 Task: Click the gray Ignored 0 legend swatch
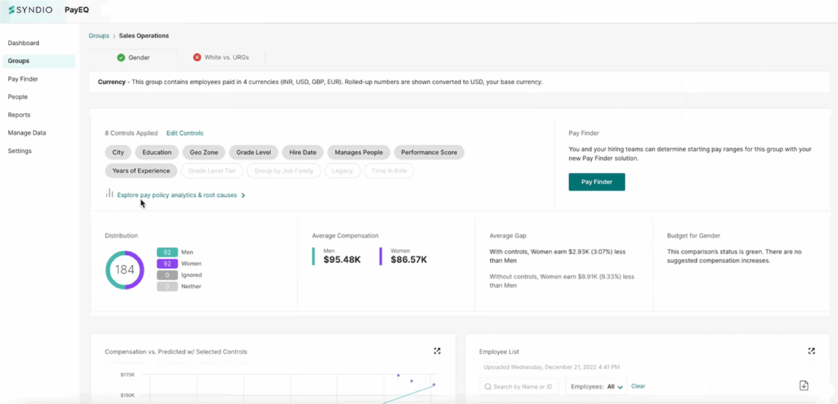[167, 275]
